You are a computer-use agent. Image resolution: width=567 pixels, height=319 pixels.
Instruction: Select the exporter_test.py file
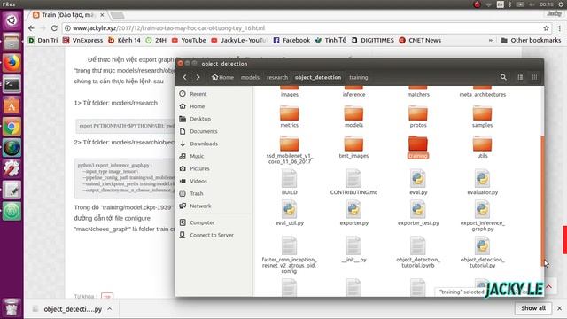(x=418, y=213)
